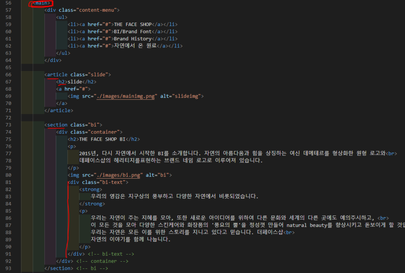Click the closing p tag on line 79
The height and width of the screenshot is (273, 405).
point(73,168)
